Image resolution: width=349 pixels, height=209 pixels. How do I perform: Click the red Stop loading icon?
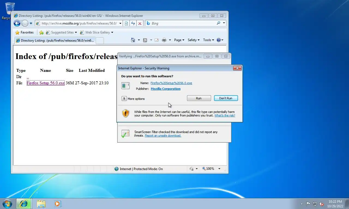140,23
